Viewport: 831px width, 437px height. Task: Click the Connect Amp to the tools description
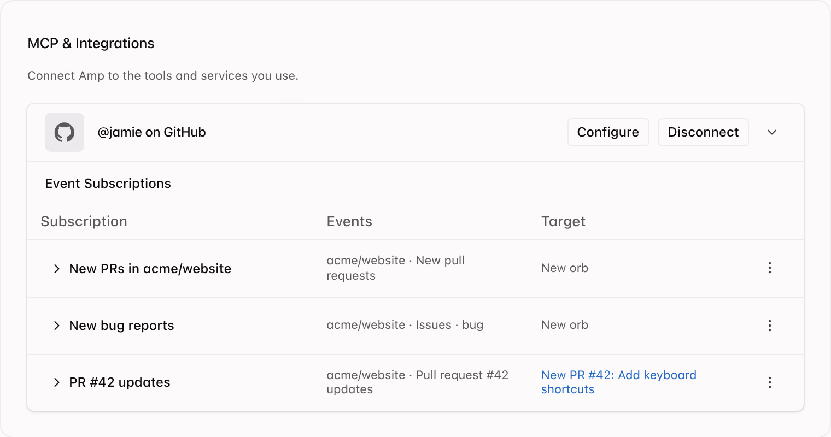coord(163,75)
